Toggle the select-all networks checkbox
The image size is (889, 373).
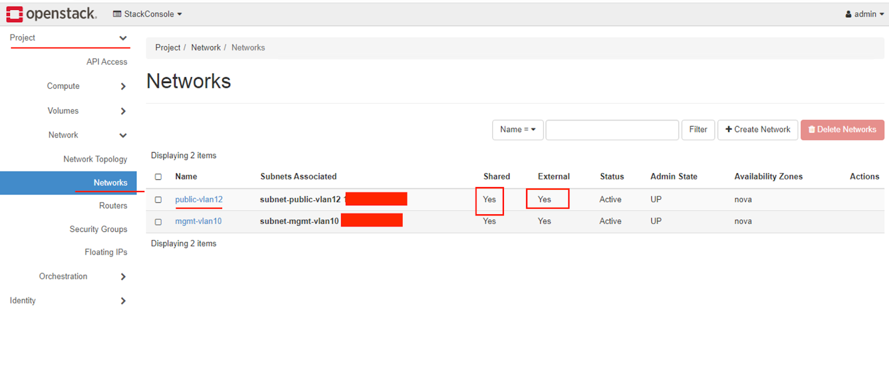(158, 177)
